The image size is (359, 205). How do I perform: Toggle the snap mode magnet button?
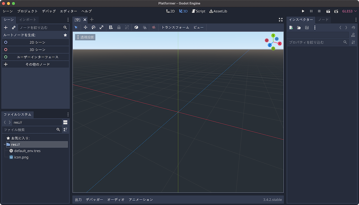[x=144, y=27]
